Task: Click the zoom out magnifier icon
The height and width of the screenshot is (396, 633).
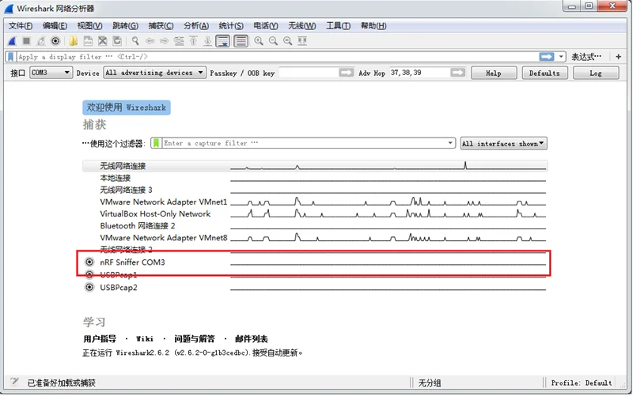Action: [x=273, y=41]
